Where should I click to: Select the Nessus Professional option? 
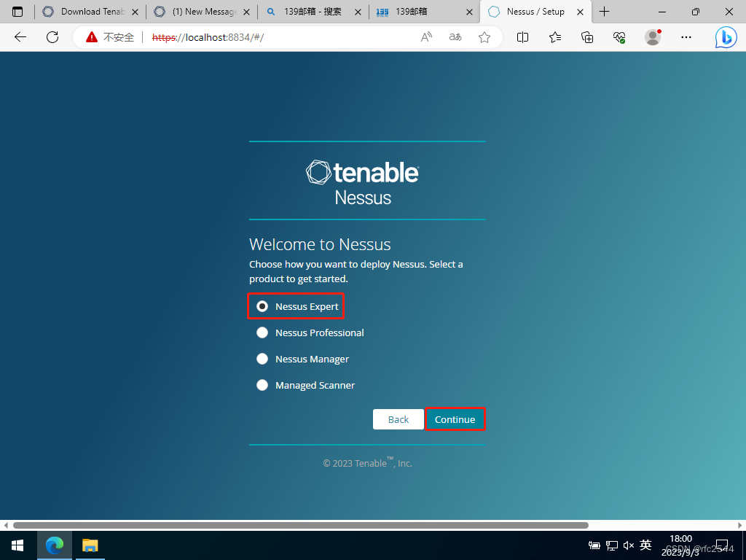point(262,332)
